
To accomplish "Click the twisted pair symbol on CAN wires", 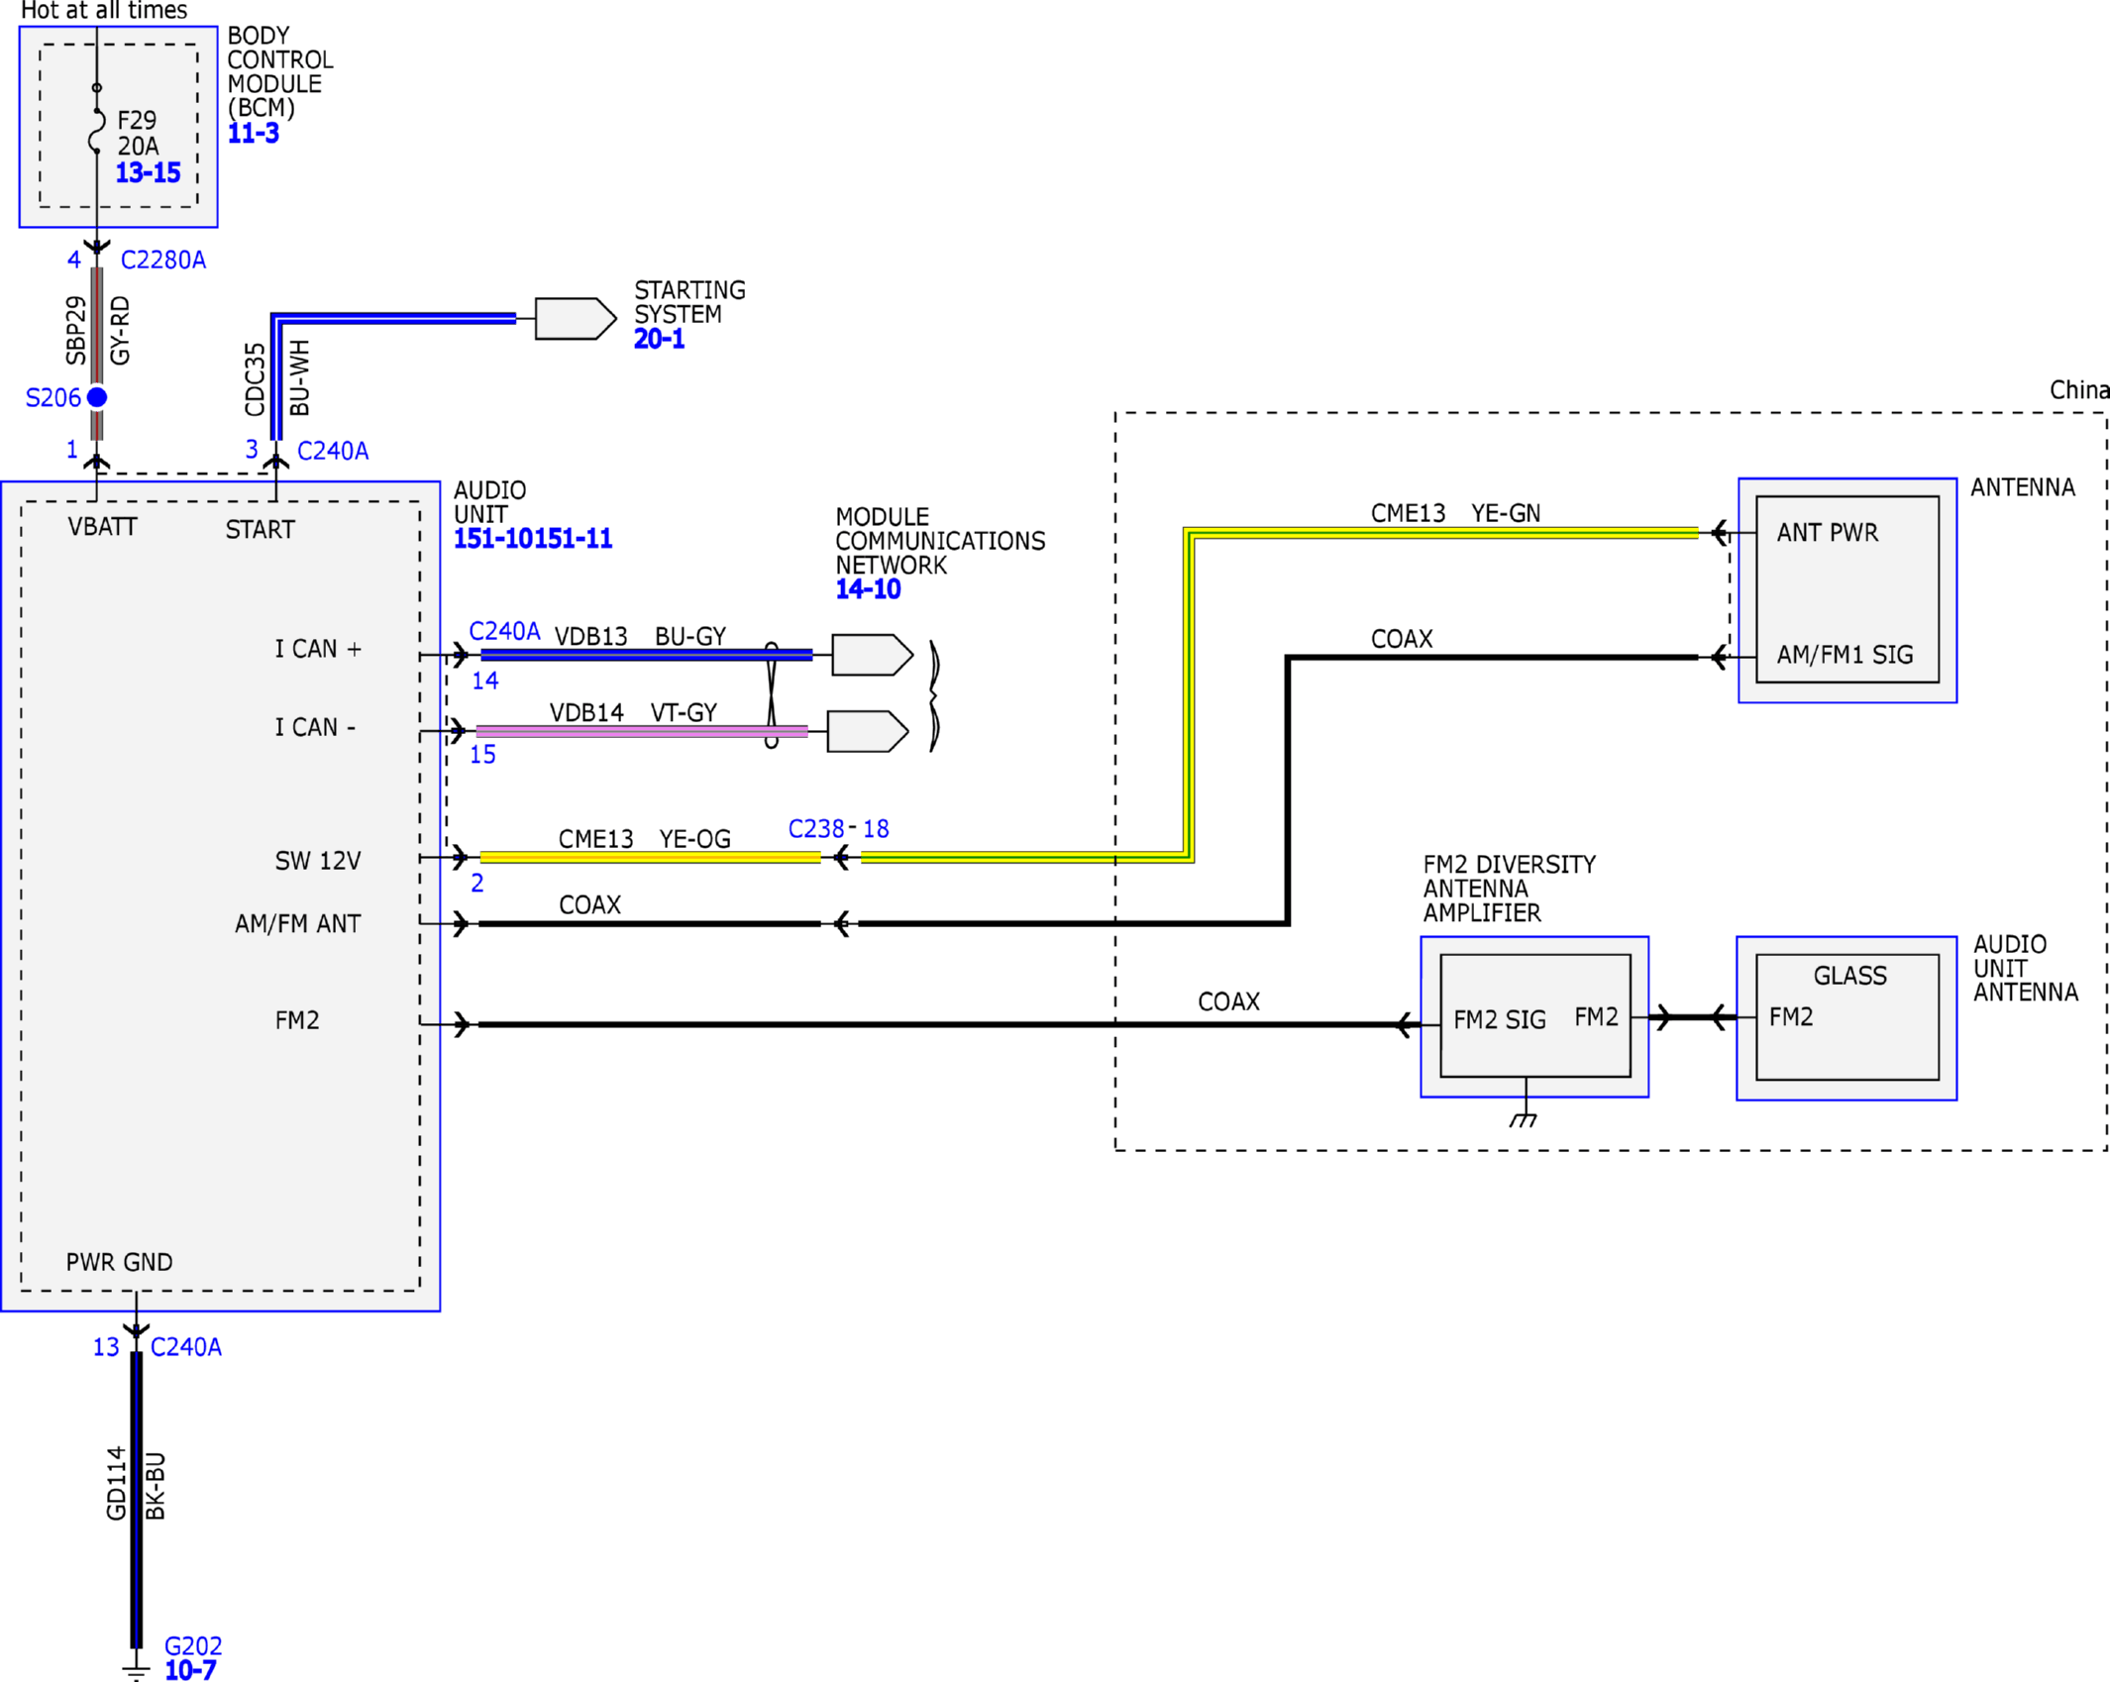I will coord(772,694).
